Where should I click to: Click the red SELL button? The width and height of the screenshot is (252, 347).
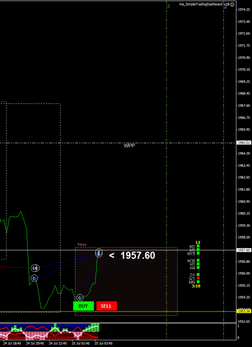107,306
